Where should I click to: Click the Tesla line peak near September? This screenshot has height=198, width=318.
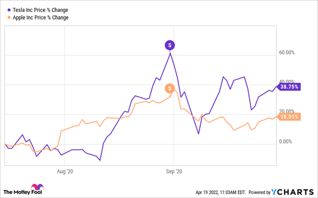(170, 54)
